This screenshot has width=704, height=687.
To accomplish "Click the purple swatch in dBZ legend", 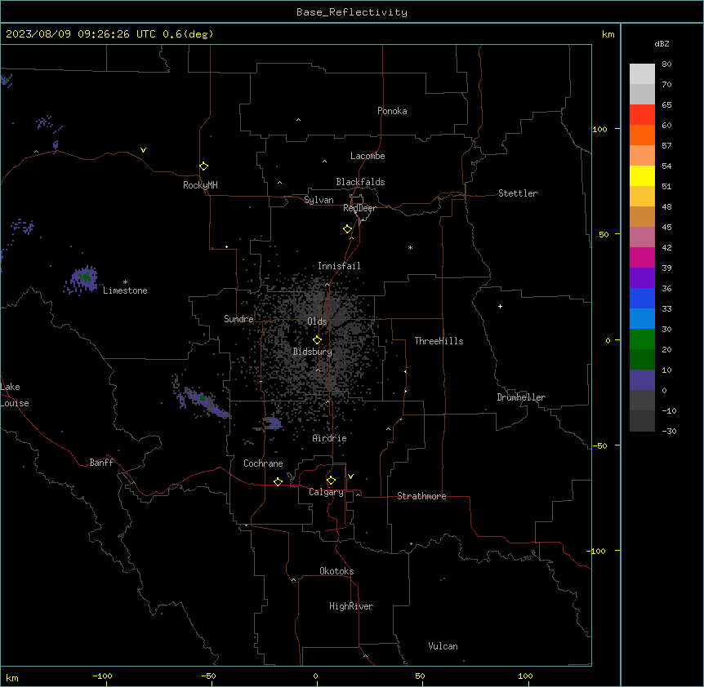I will [642, 277].
